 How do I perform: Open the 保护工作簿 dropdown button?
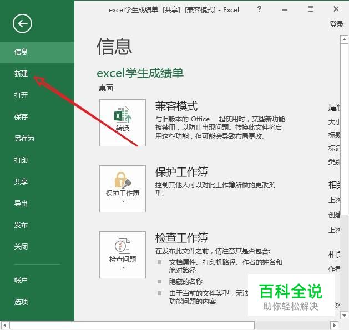click(123, 189)
